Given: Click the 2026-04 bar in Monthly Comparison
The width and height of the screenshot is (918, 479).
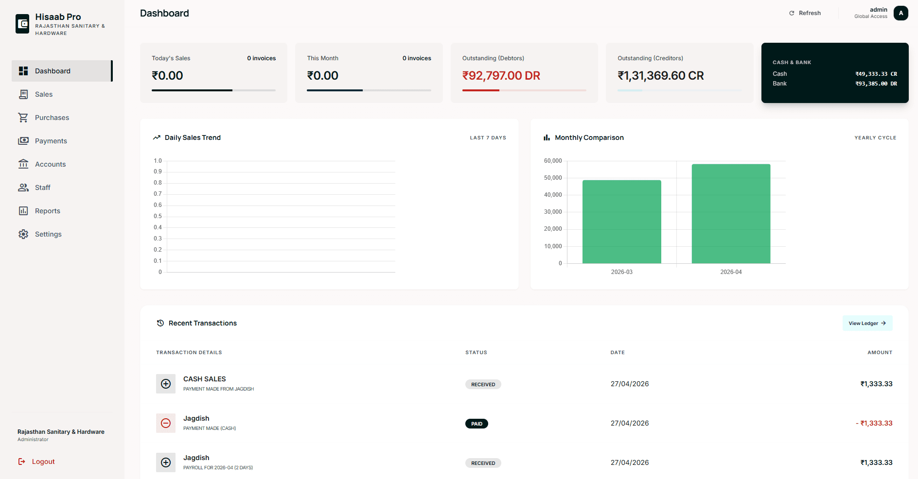Looking at the screenshot, I should [x=731, y=214].
